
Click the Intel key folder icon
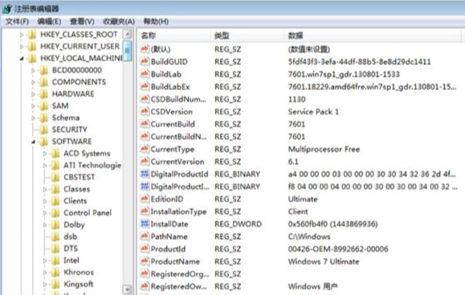(55, 260)
